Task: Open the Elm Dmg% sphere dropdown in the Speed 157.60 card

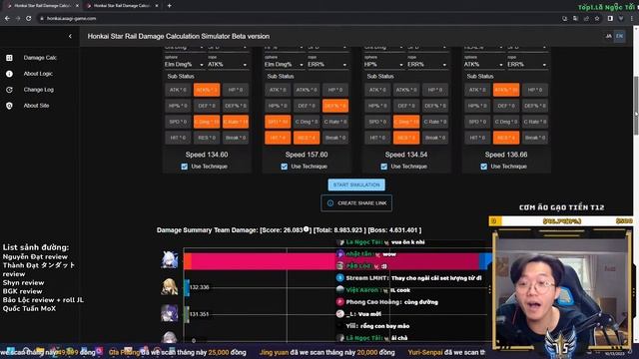Action: point(284,64)
